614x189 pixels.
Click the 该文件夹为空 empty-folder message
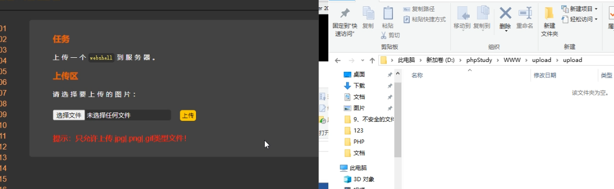coord(591,93)
